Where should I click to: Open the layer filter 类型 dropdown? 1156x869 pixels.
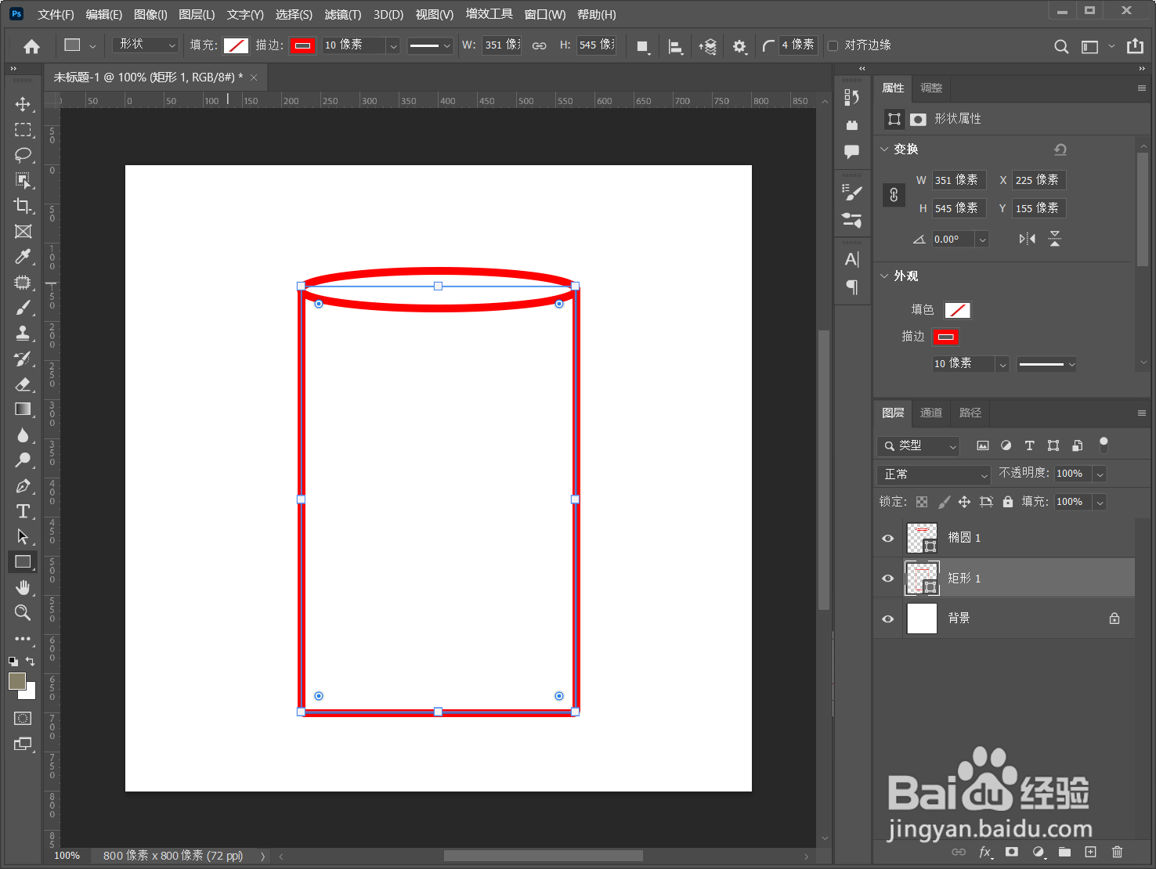918,445
